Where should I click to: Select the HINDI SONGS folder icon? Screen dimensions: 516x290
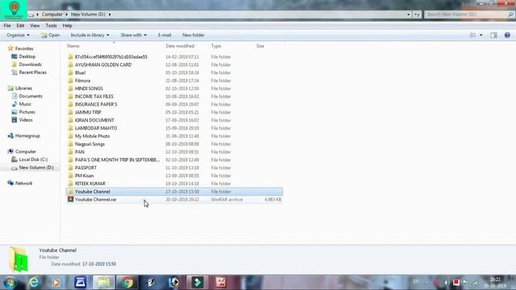[70, 89]
